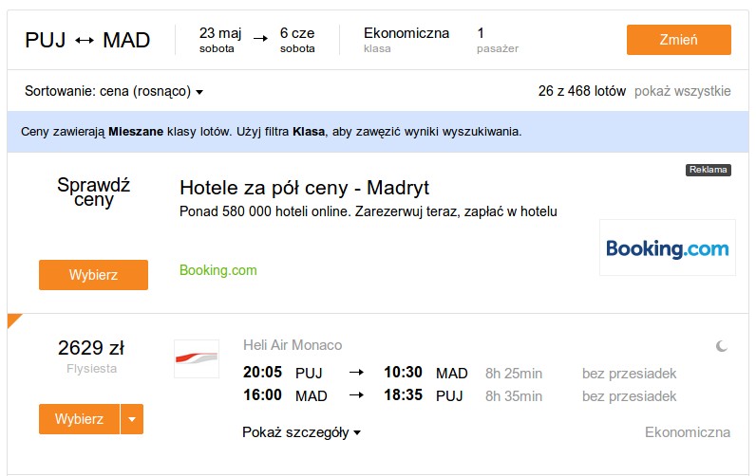The image size is (756, 476).
Task: Click departure date 23 maj
Action: point(219,40)
